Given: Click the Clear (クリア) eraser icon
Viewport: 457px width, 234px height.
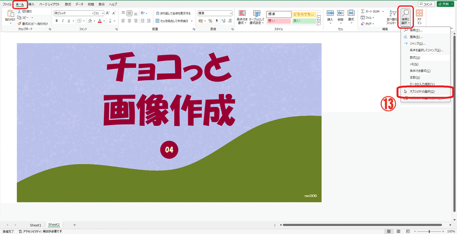Looking at the screenshot, I should 363,24.
